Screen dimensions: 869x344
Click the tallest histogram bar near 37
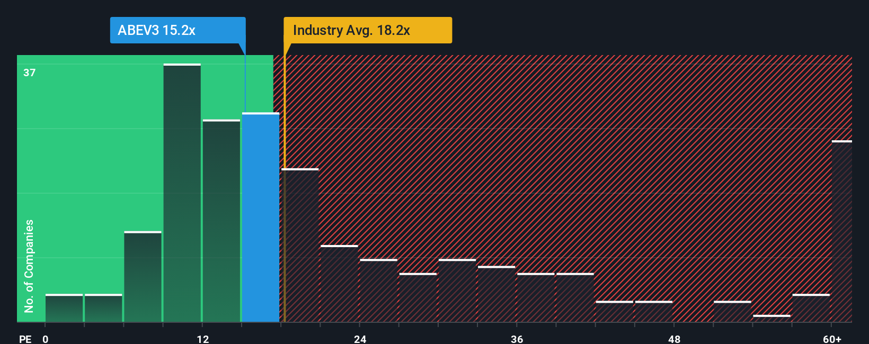[x=182, y=193]
